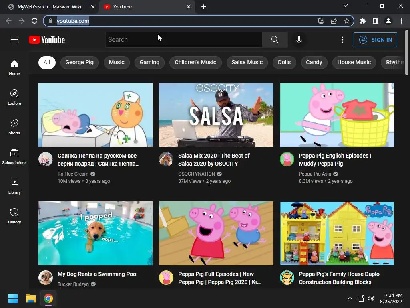Open File Explorer from taskbar

[30, 298]
